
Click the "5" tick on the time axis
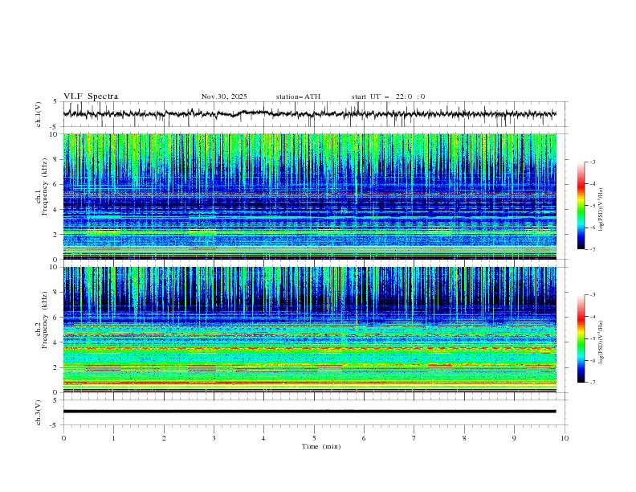(314, 438)
